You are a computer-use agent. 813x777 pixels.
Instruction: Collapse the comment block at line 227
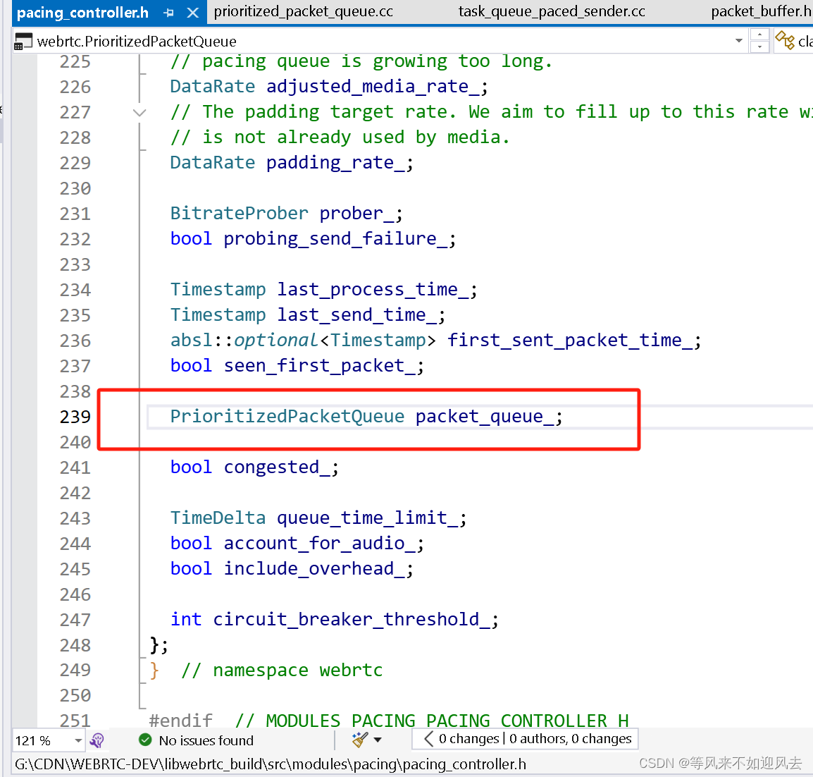(139, 113)
